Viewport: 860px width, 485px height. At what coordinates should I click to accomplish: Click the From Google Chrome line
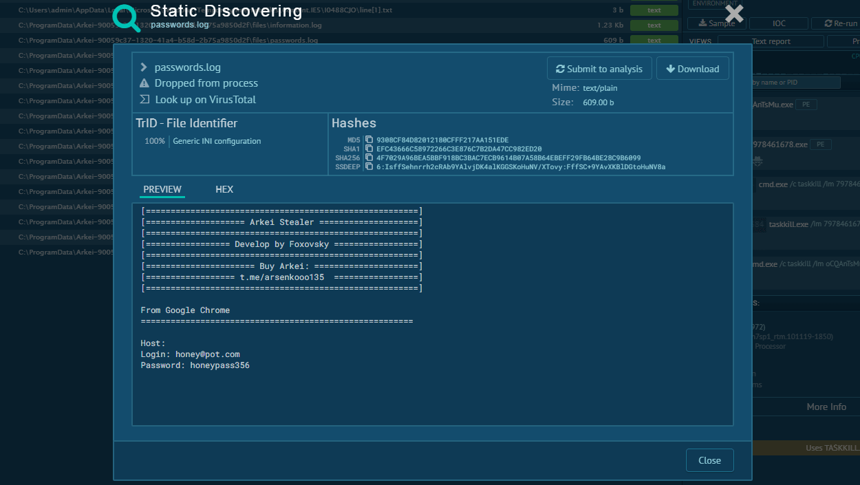[x=185, y=310]
